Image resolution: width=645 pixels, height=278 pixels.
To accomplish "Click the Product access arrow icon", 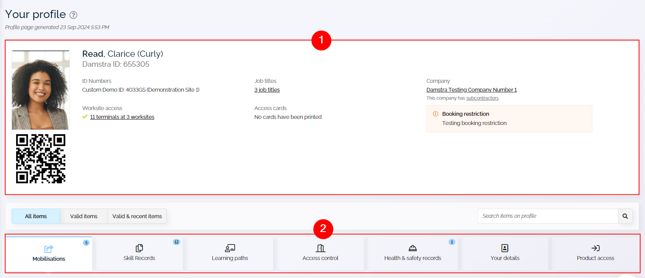I will point(595,248).
